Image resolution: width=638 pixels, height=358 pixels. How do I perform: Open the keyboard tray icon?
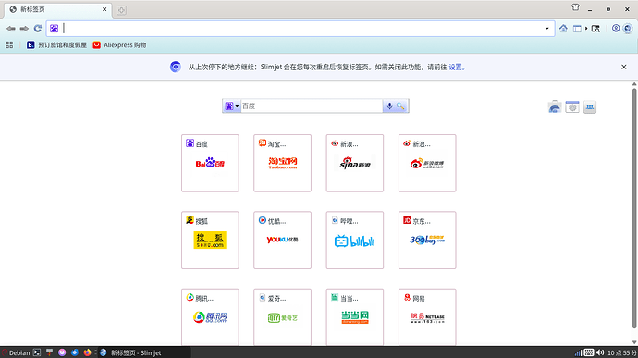click(x=589, y=352)
